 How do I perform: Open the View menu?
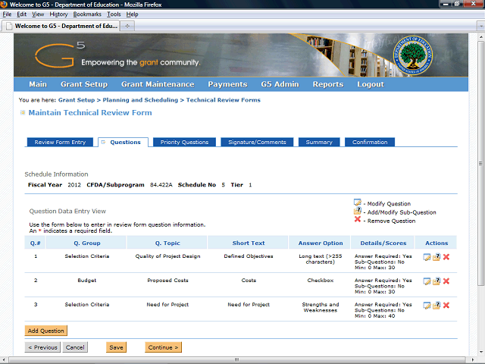tap(38, 14)
